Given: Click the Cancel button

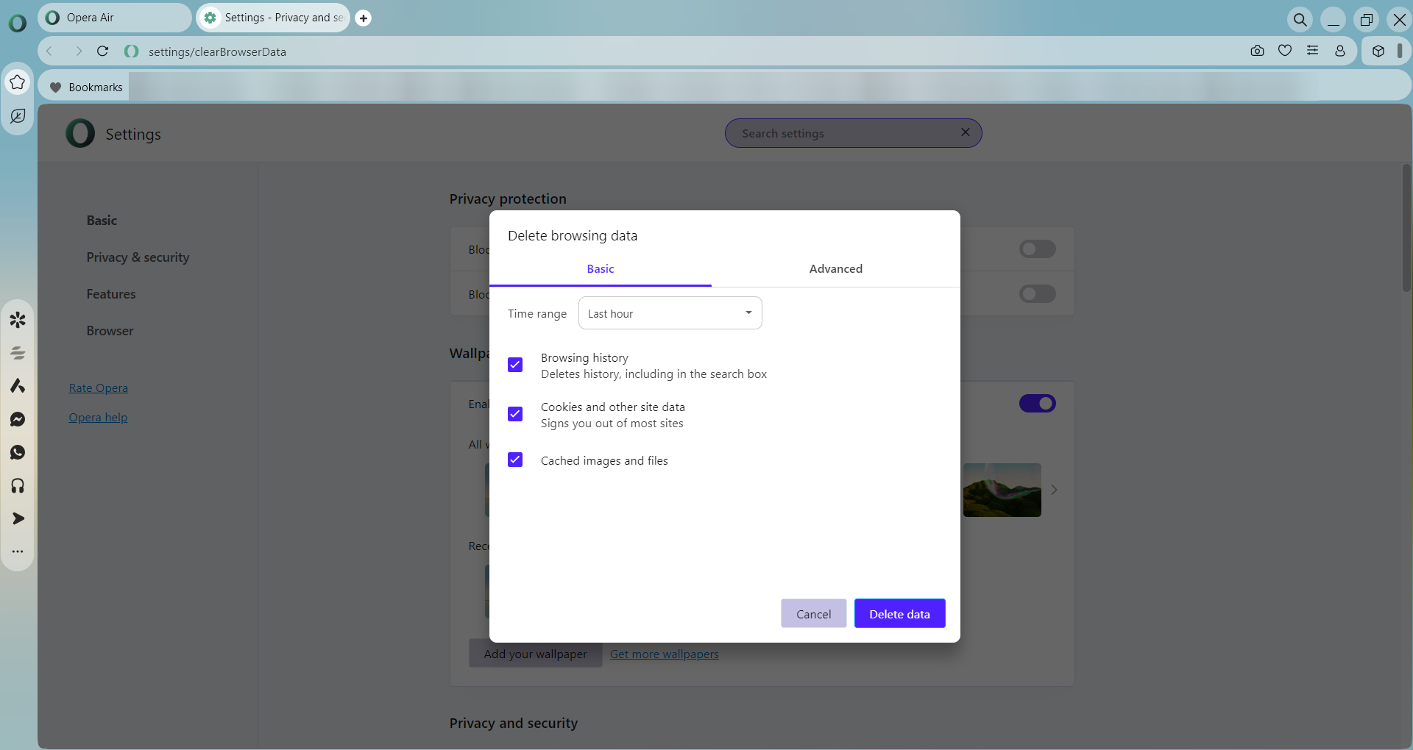Looking at the screenshot, I should (814, 614).
